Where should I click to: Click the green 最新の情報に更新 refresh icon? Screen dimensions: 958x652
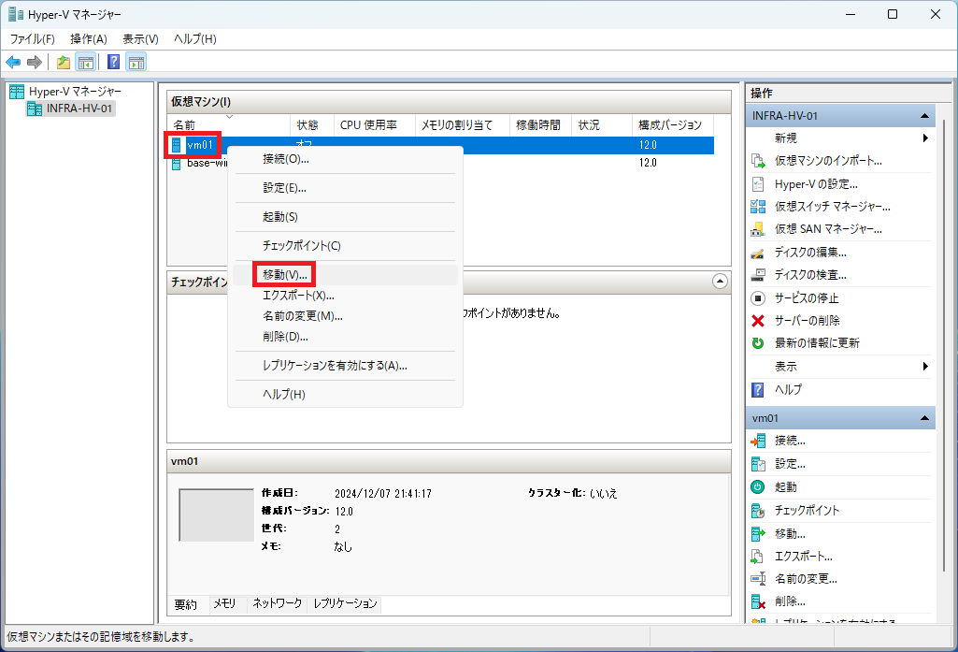pos(758,343)
